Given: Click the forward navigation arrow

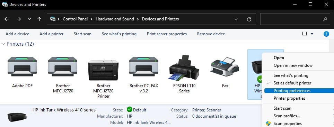Looking at the screenshot, I should 19,19.
